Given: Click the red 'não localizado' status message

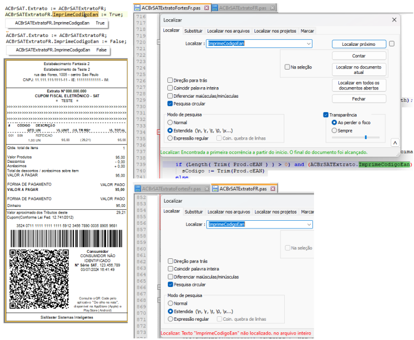Looking at the screenshot, I should [236, 333].
